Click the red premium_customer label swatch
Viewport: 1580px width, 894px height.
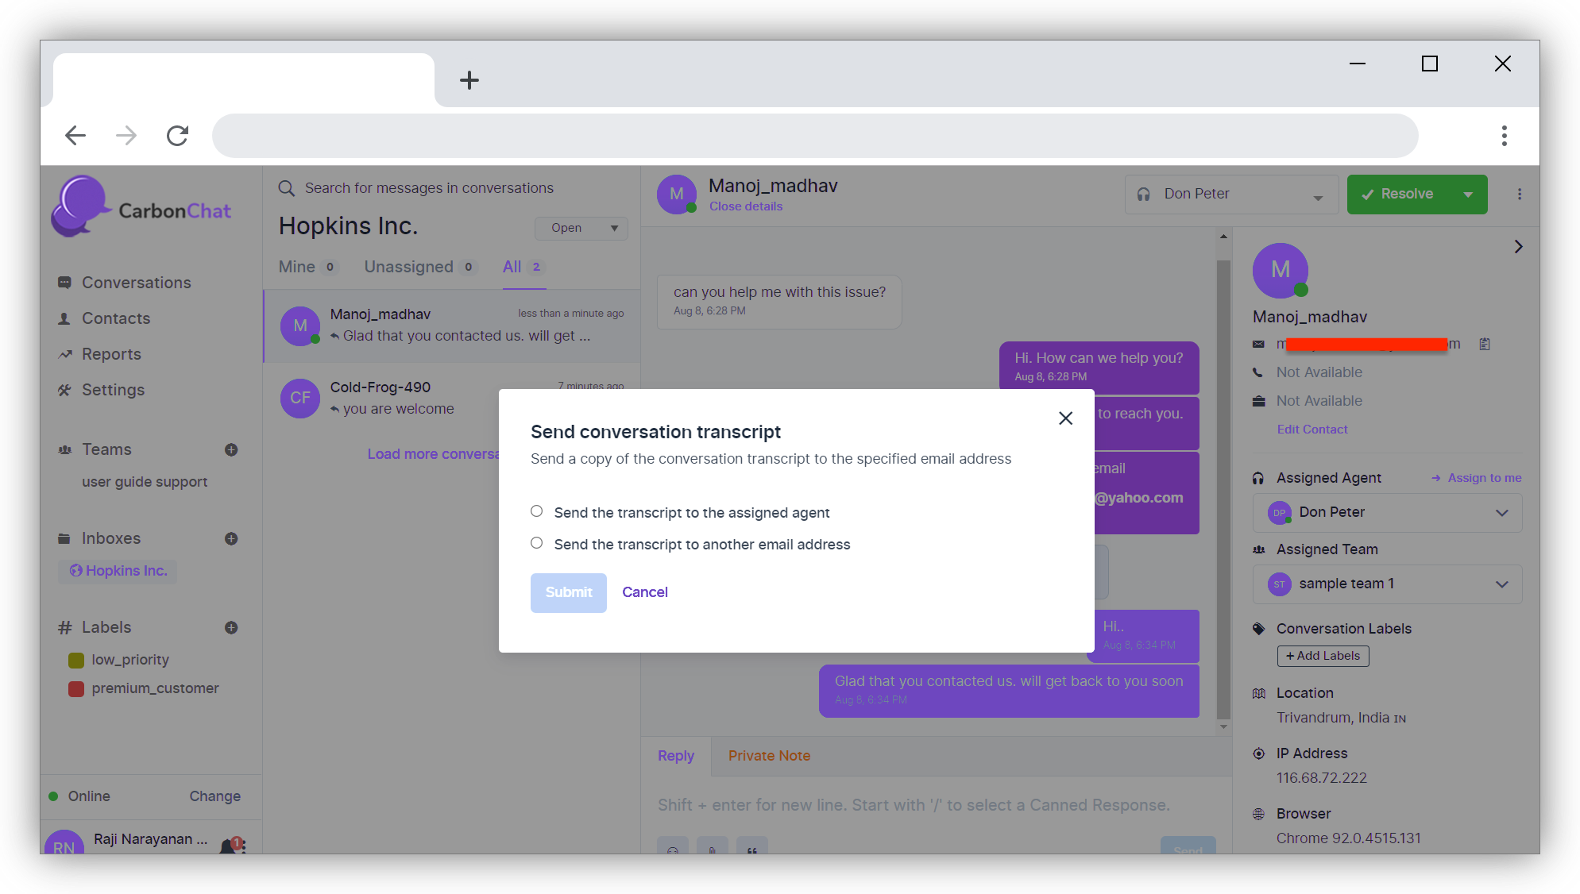tap(76, 688)
